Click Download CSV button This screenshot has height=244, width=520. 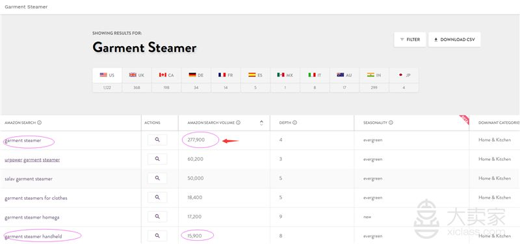tap(454, 40)
